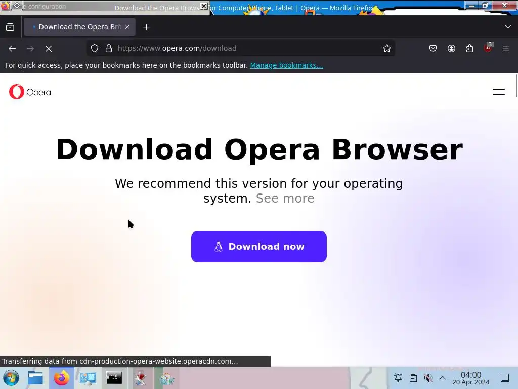Click the page vertical scrollbar thumb
Viewport: 518px width, 389px height.
point(516,86)
